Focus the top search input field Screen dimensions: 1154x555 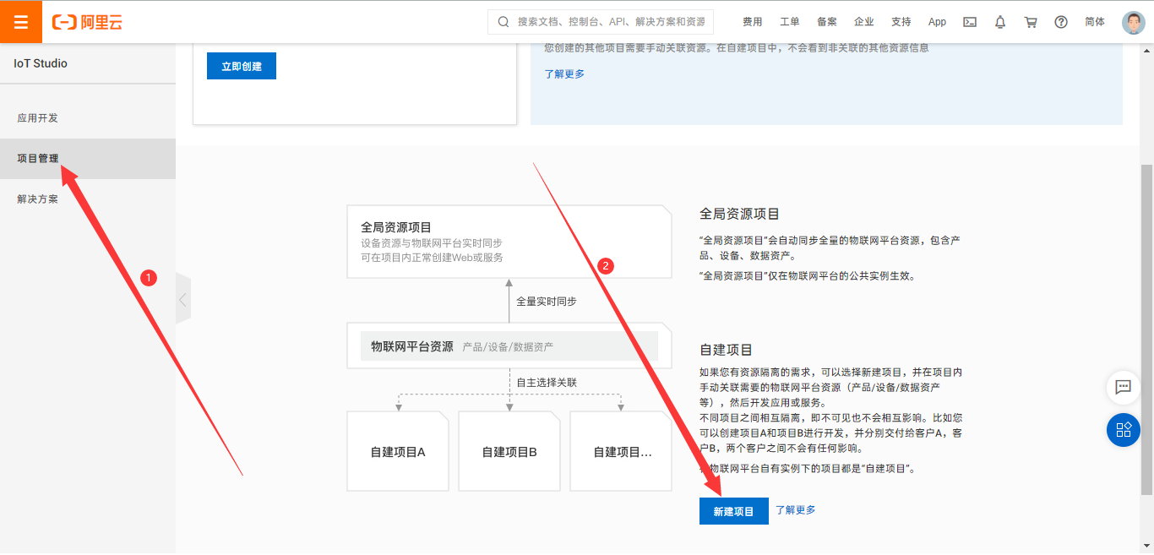point(601,22)
